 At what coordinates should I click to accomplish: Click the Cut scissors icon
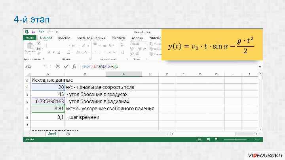pyautogui.click(x=39, y=43)
